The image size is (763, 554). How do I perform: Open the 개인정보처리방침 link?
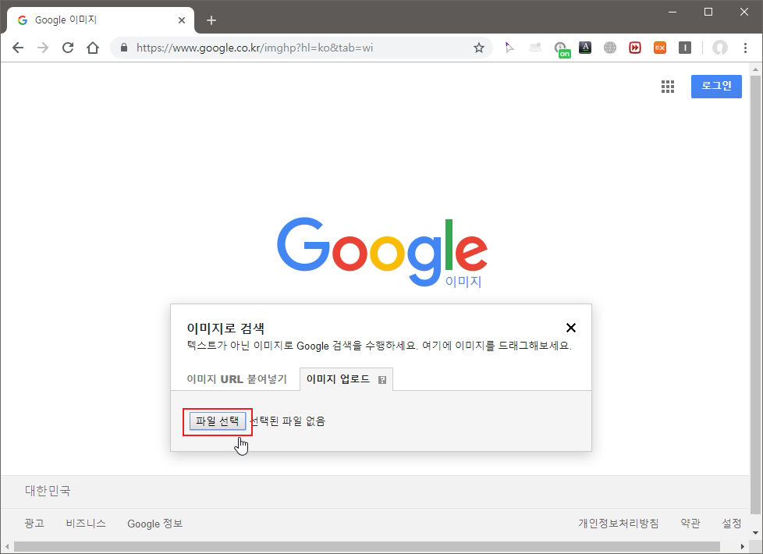[619, 524]
